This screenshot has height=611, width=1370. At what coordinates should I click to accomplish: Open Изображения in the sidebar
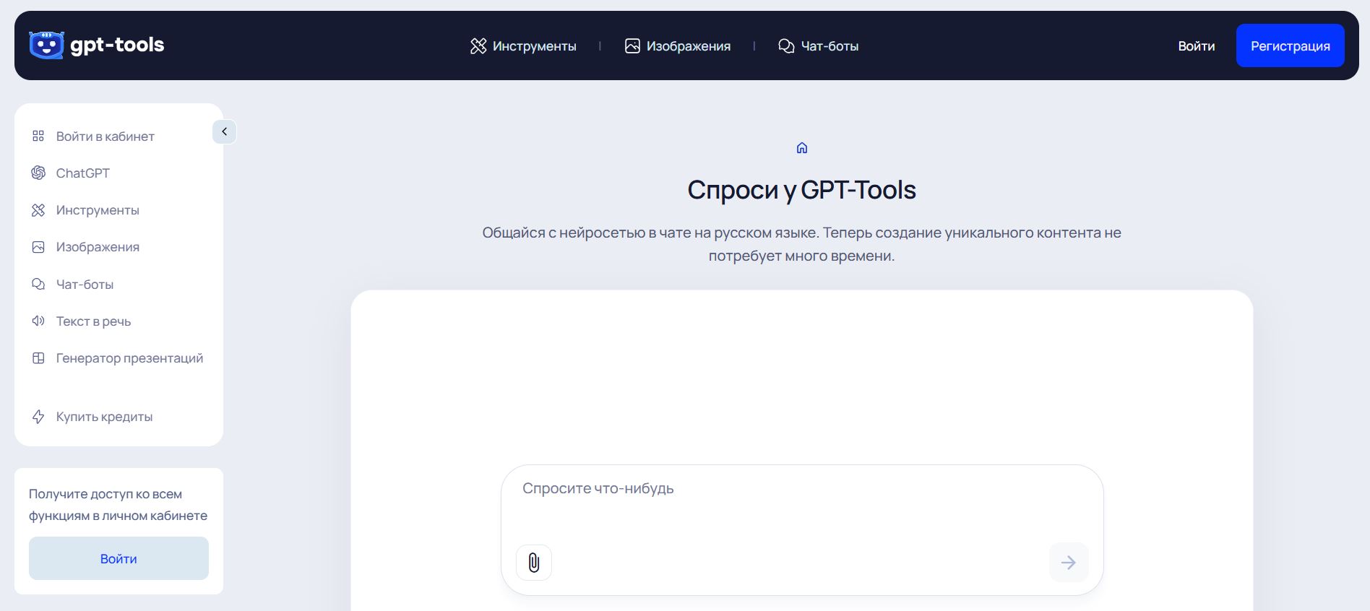click(x=98, y=247)
